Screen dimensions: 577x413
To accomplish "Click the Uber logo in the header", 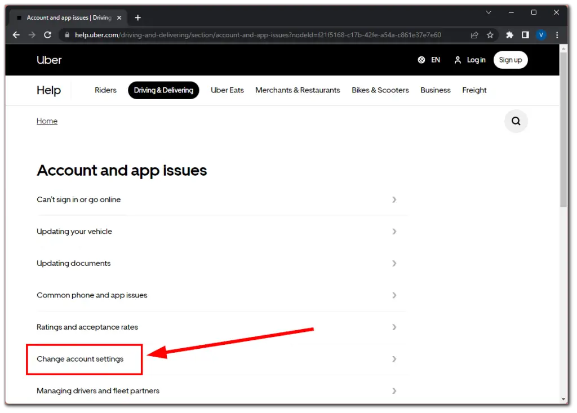I will [49, 60].
